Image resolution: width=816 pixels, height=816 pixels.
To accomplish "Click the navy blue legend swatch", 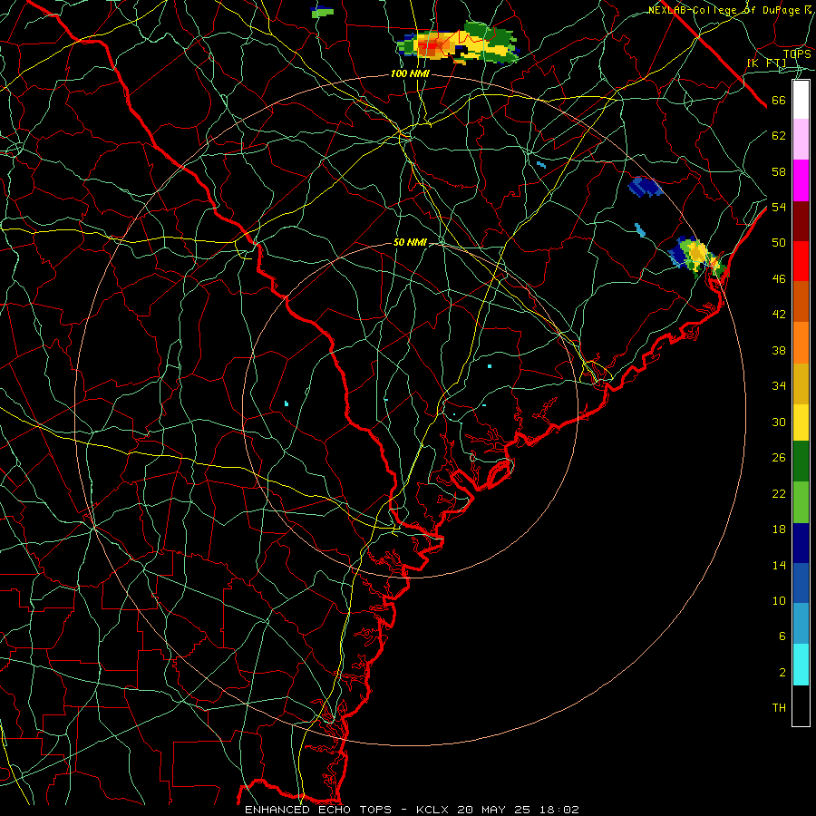I will (x=801, y=543).
